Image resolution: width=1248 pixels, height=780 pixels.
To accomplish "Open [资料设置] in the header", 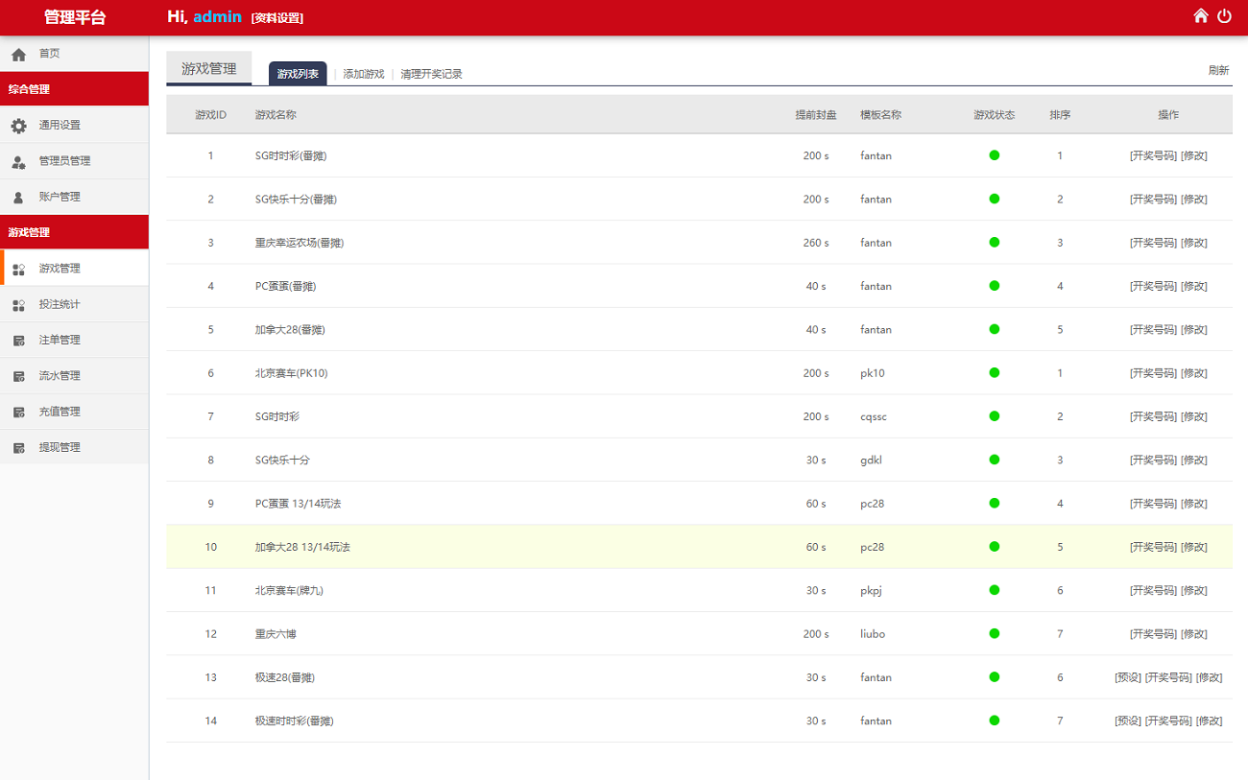I will [276, 18].
